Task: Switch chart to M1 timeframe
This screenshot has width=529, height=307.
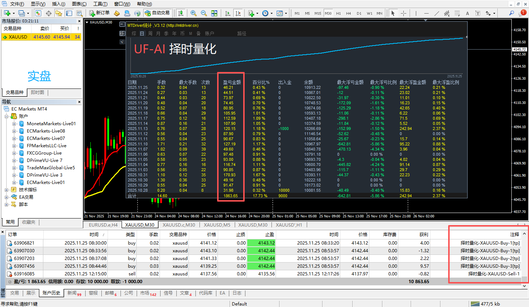Action: pyautogui.click(x=297, y=13)
